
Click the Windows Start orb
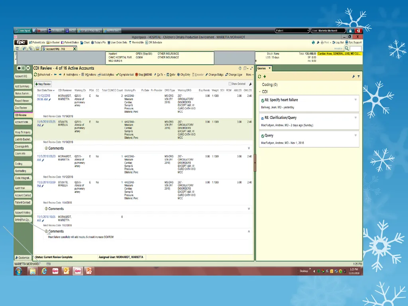(18, 271)
